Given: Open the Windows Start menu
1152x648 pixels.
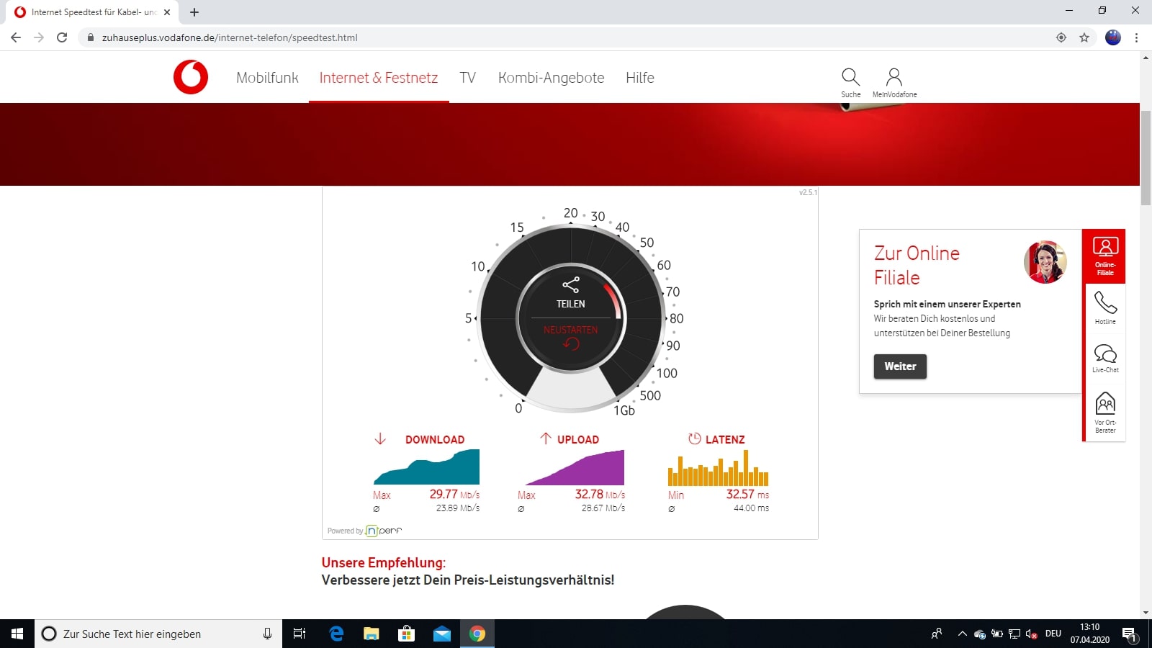Looking at the screenshot, I should coord(17,634).
